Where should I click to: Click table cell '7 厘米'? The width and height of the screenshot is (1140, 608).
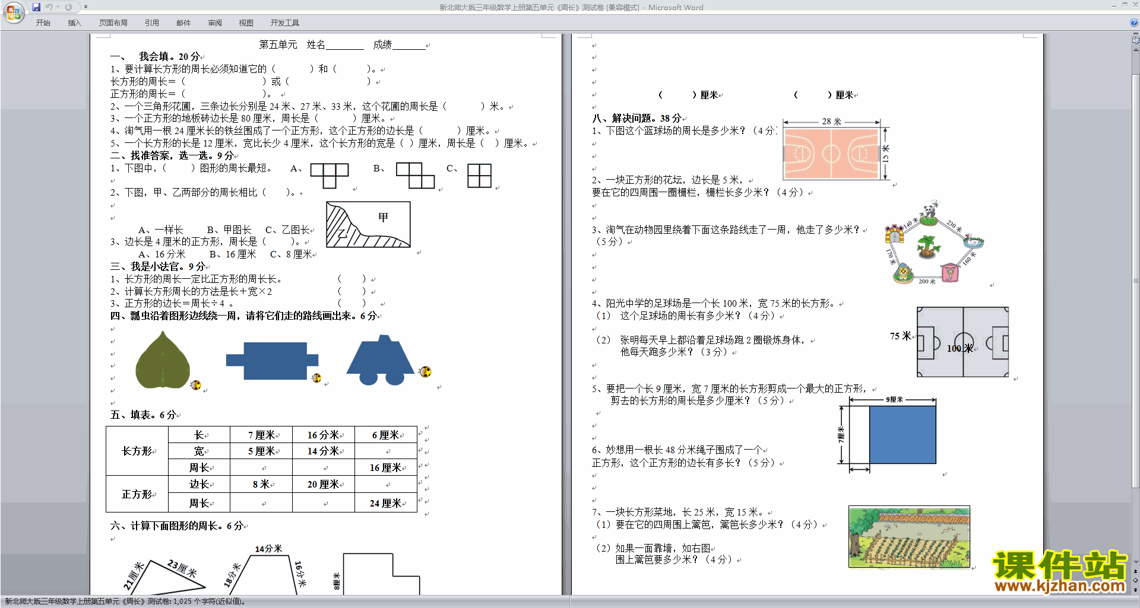coord(261,435)
